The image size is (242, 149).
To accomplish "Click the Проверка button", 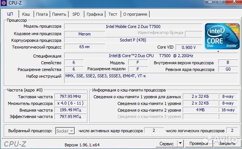I will tap(198, 143).
